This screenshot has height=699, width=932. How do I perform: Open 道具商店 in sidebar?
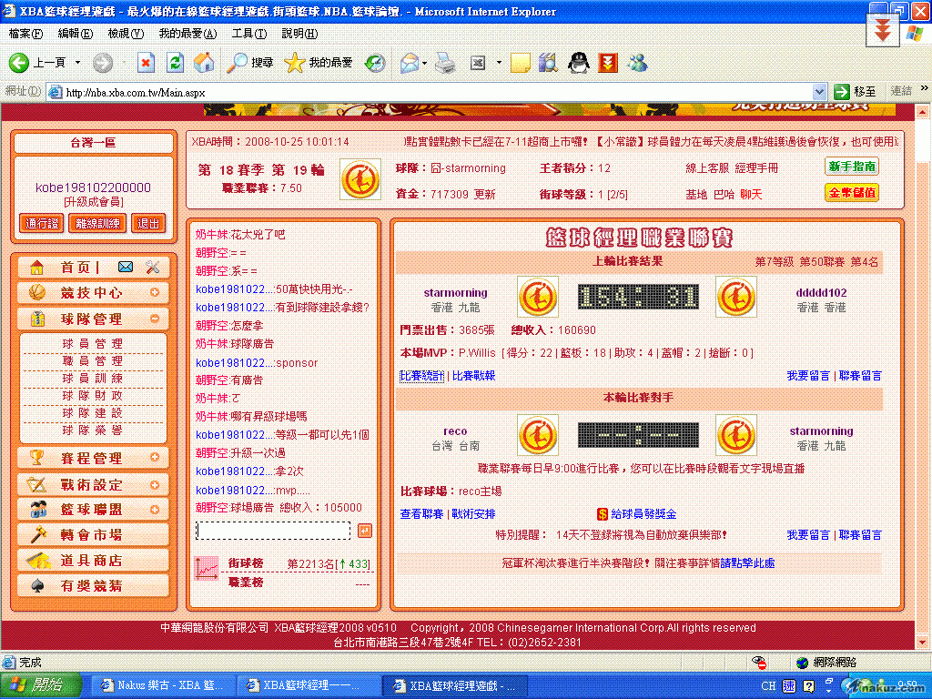tap(94, 560)
